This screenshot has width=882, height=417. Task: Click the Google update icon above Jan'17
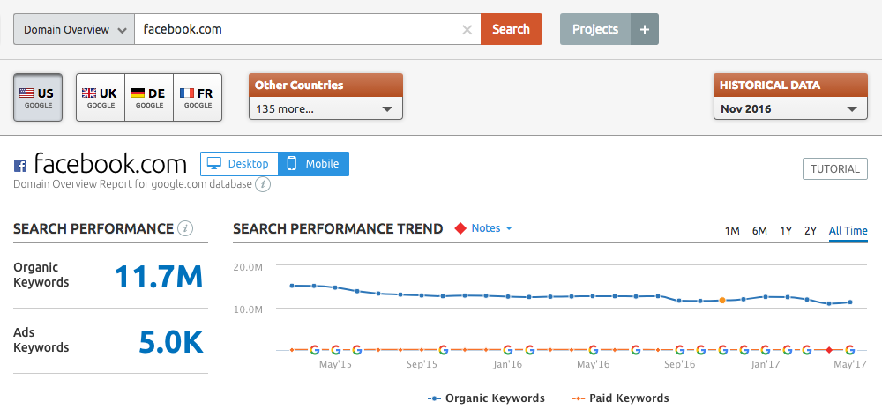[x=765, y=350]
